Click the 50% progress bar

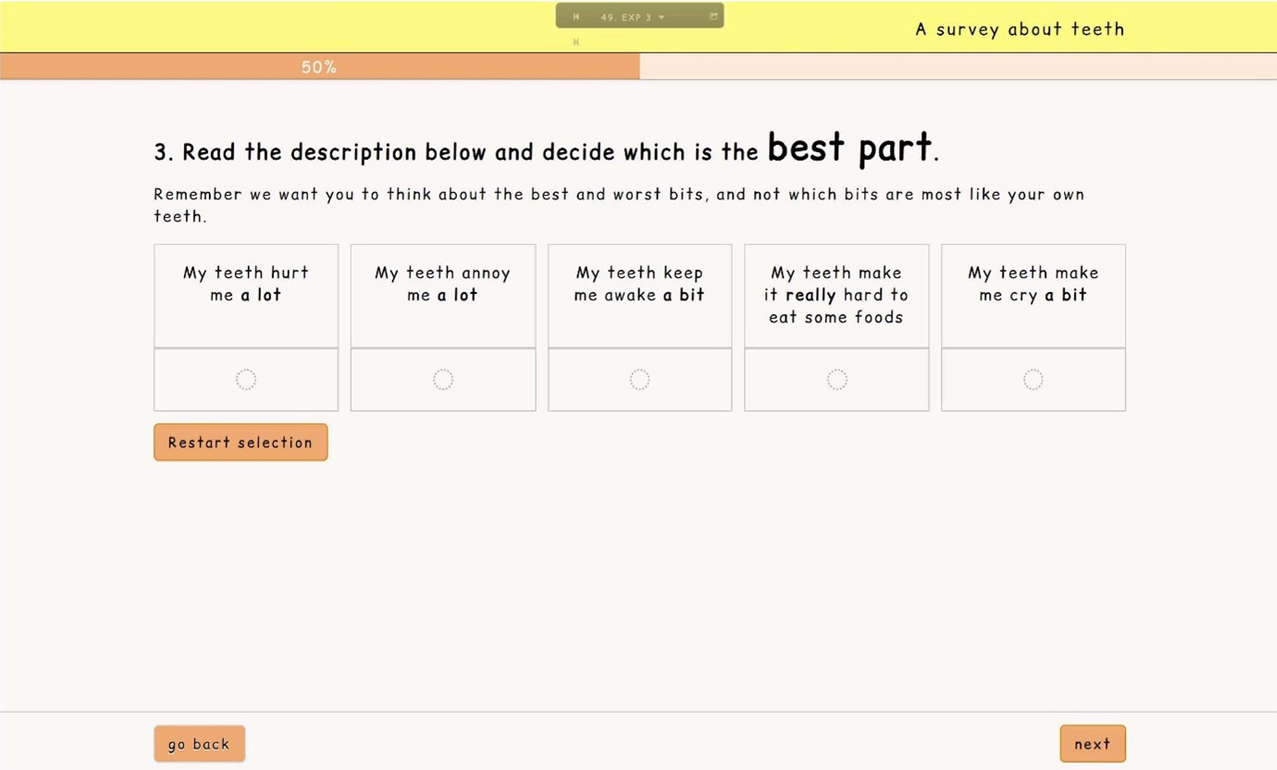319,66
